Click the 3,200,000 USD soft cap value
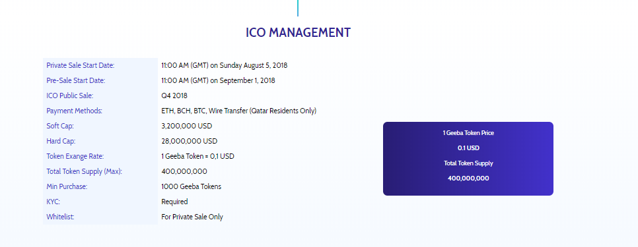 click(x=187, y=126)
